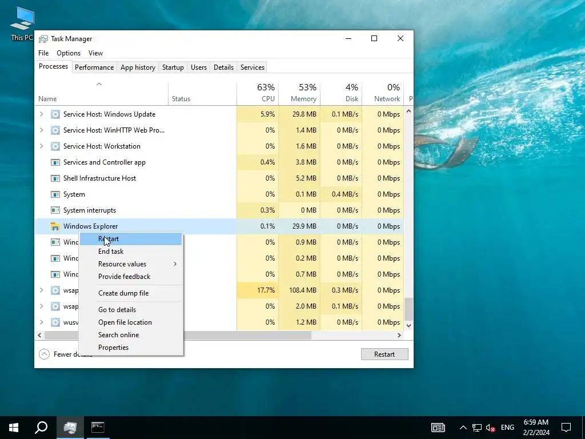Select the Command Prompt taskbar icon
Screen dimensions: 585x439
coord(98,428)
